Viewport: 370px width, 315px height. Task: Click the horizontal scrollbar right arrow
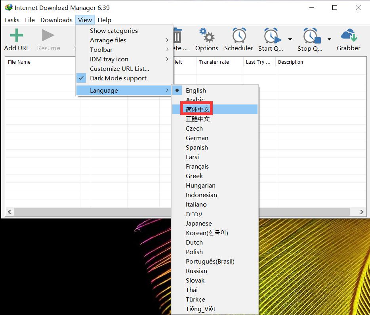coord(362,212)
